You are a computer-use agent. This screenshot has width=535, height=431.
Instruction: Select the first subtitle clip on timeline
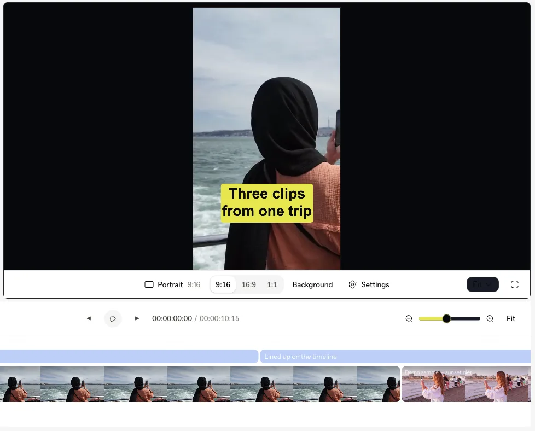[129, 356]
